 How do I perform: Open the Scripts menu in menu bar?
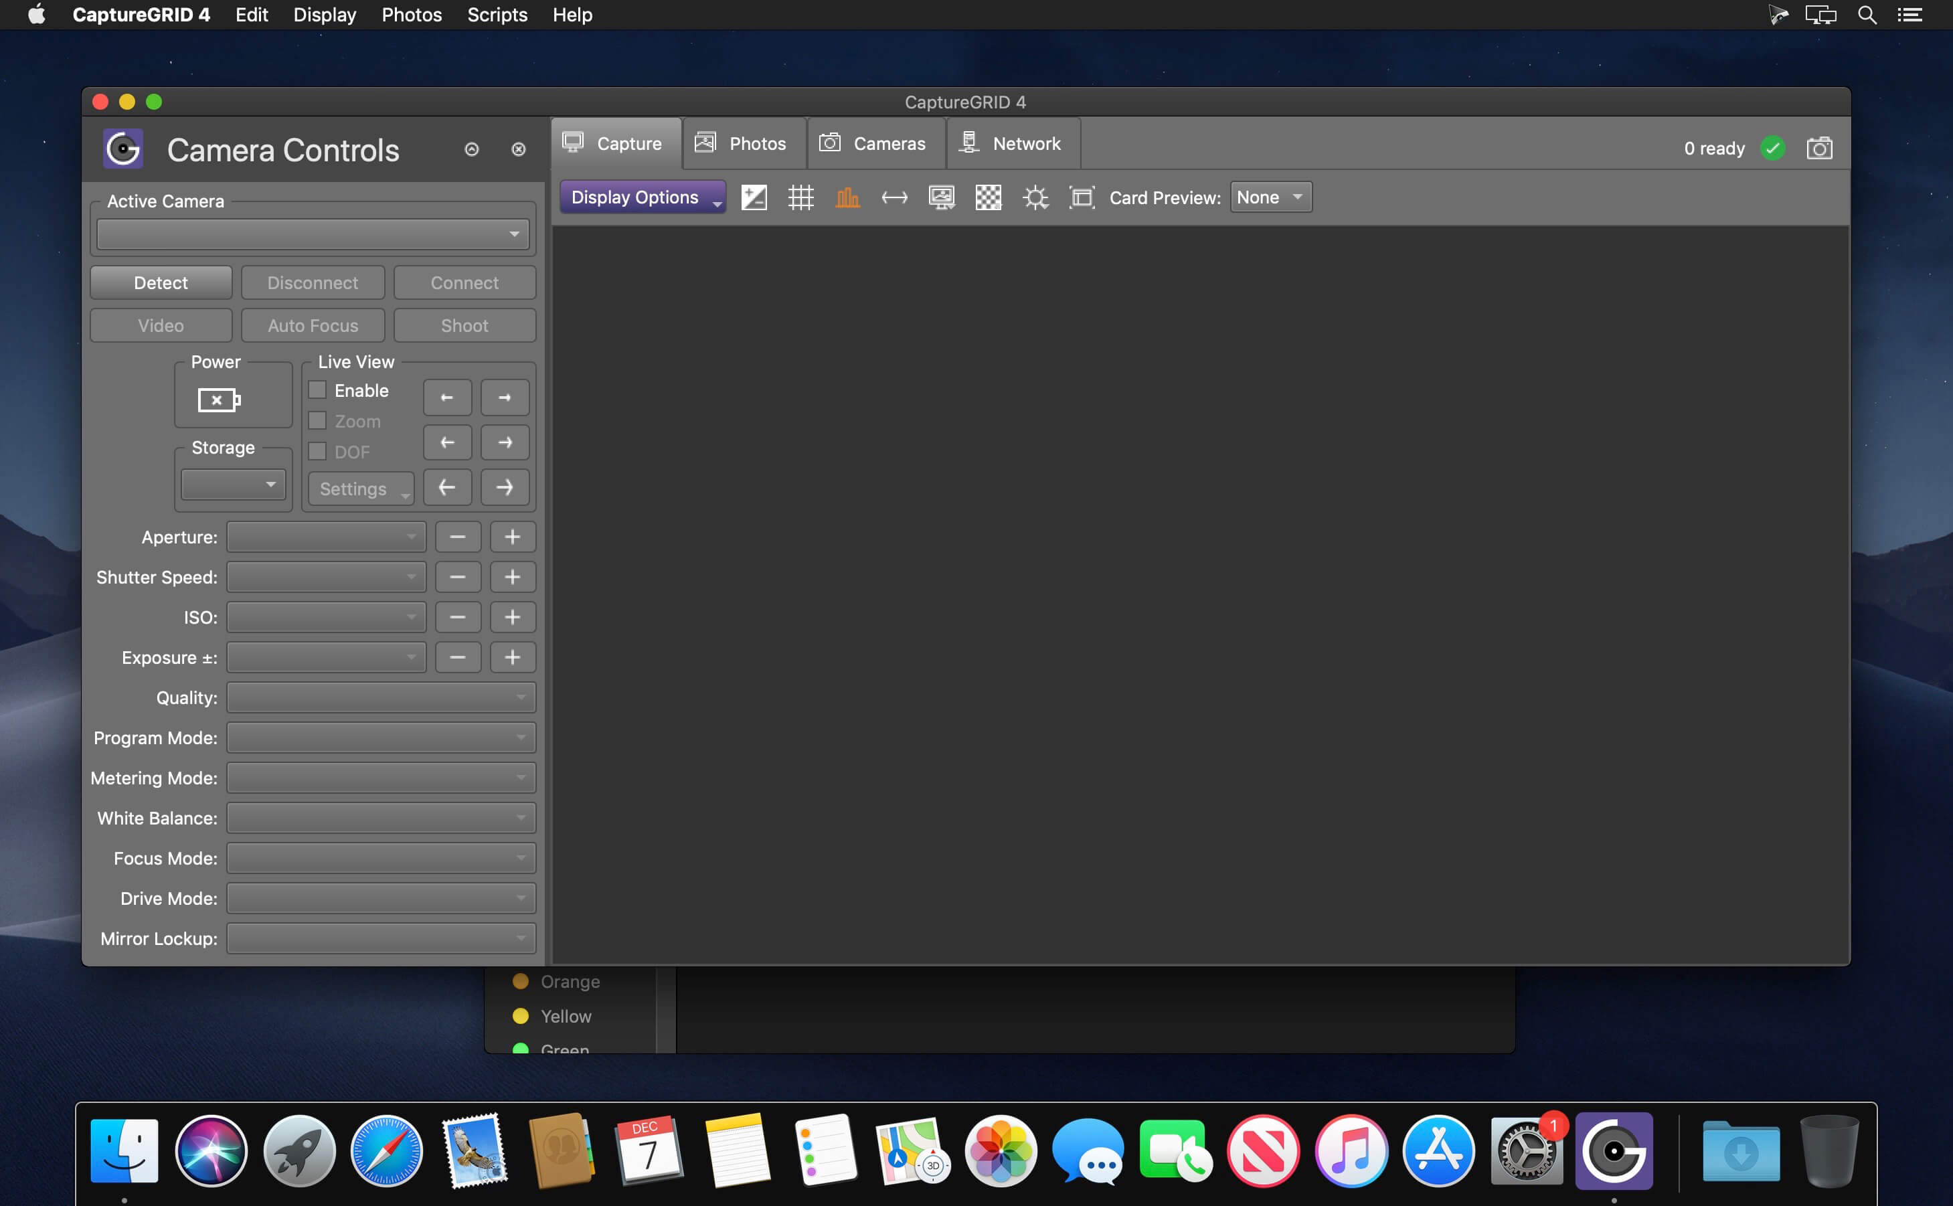tap(497, 15)
